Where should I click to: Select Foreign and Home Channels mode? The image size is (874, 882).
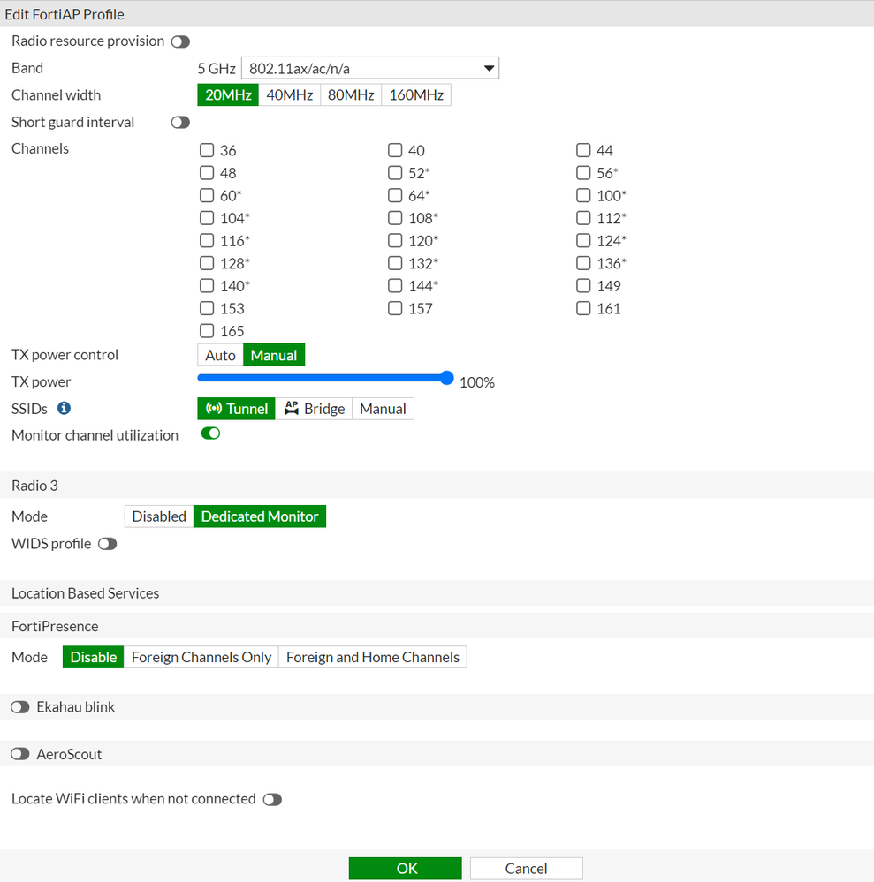[373, 657]
